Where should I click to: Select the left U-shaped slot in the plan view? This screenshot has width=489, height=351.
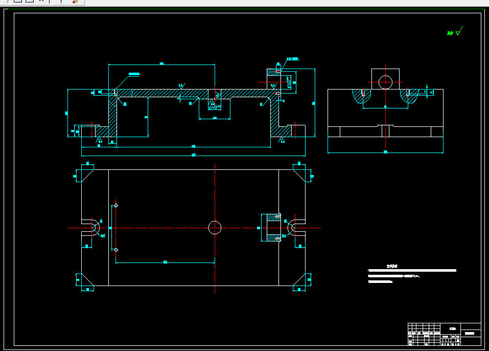(x=91, y=228)
